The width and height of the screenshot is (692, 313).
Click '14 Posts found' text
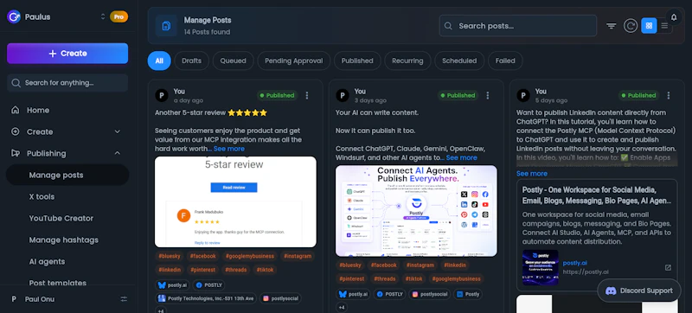point(207,32)
